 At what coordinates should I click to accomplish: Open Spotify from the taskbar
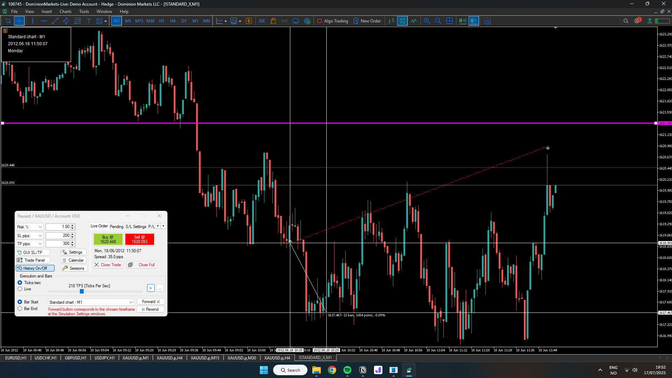click(x=347, y=370)
